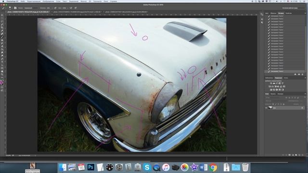Open the brush Flow dropdown
This screenshot has width=308, height=173.
(x=67, y=8)
